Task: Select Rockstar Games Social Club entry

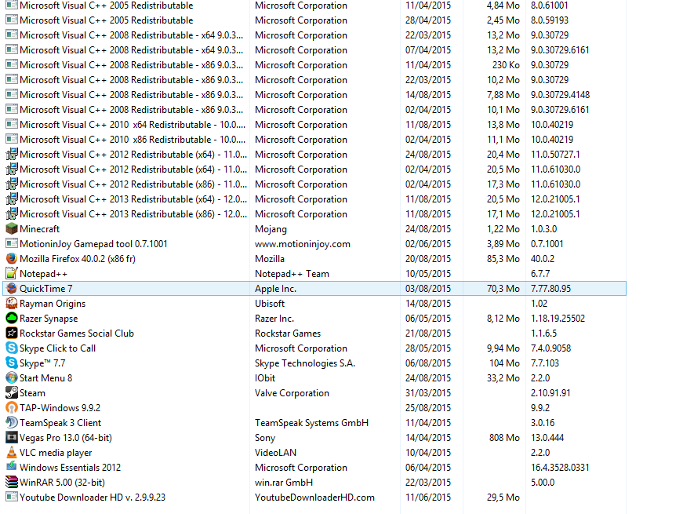Action: click(x=77, y=334)
